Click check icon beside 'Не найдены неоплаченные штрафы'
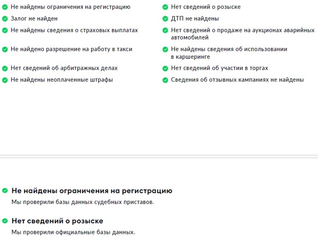 tap(5, 80)
